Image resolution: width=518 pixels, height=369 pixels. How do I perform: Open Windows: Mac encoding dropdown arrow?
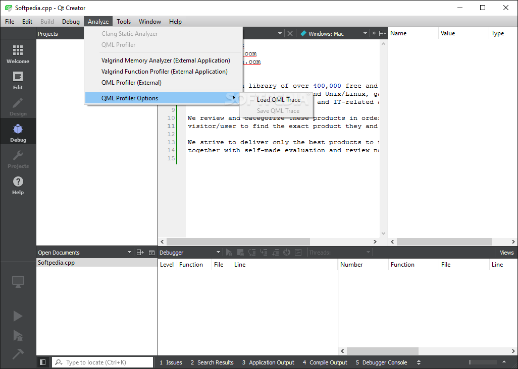click(x=365, y=33)
